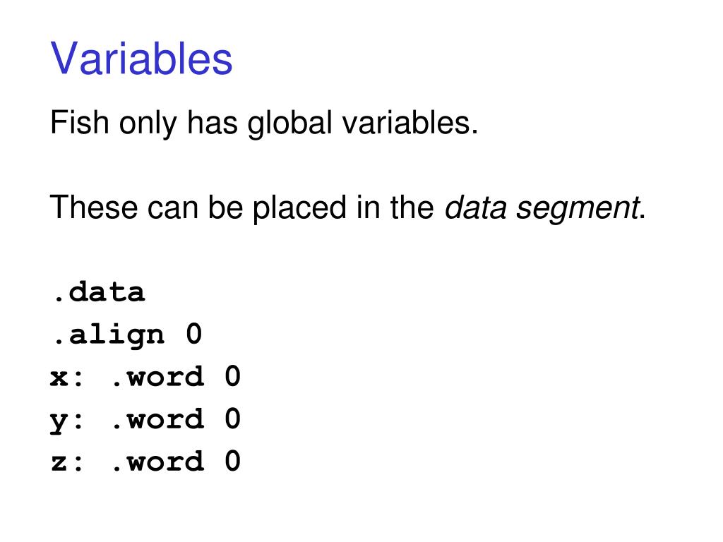Click the zero value of x
This screenshot has width=723, height=542.
pos(233,376)
